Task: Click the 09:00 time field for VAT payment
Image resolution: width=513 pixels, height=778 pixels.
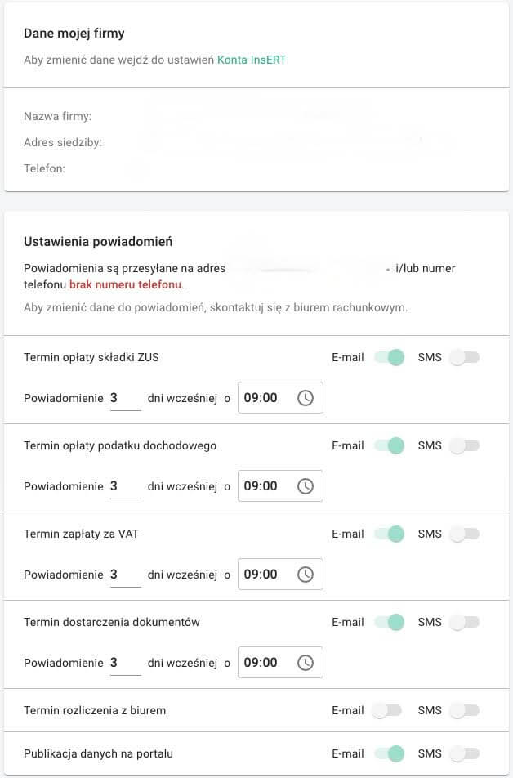Action: click(261, 575)
